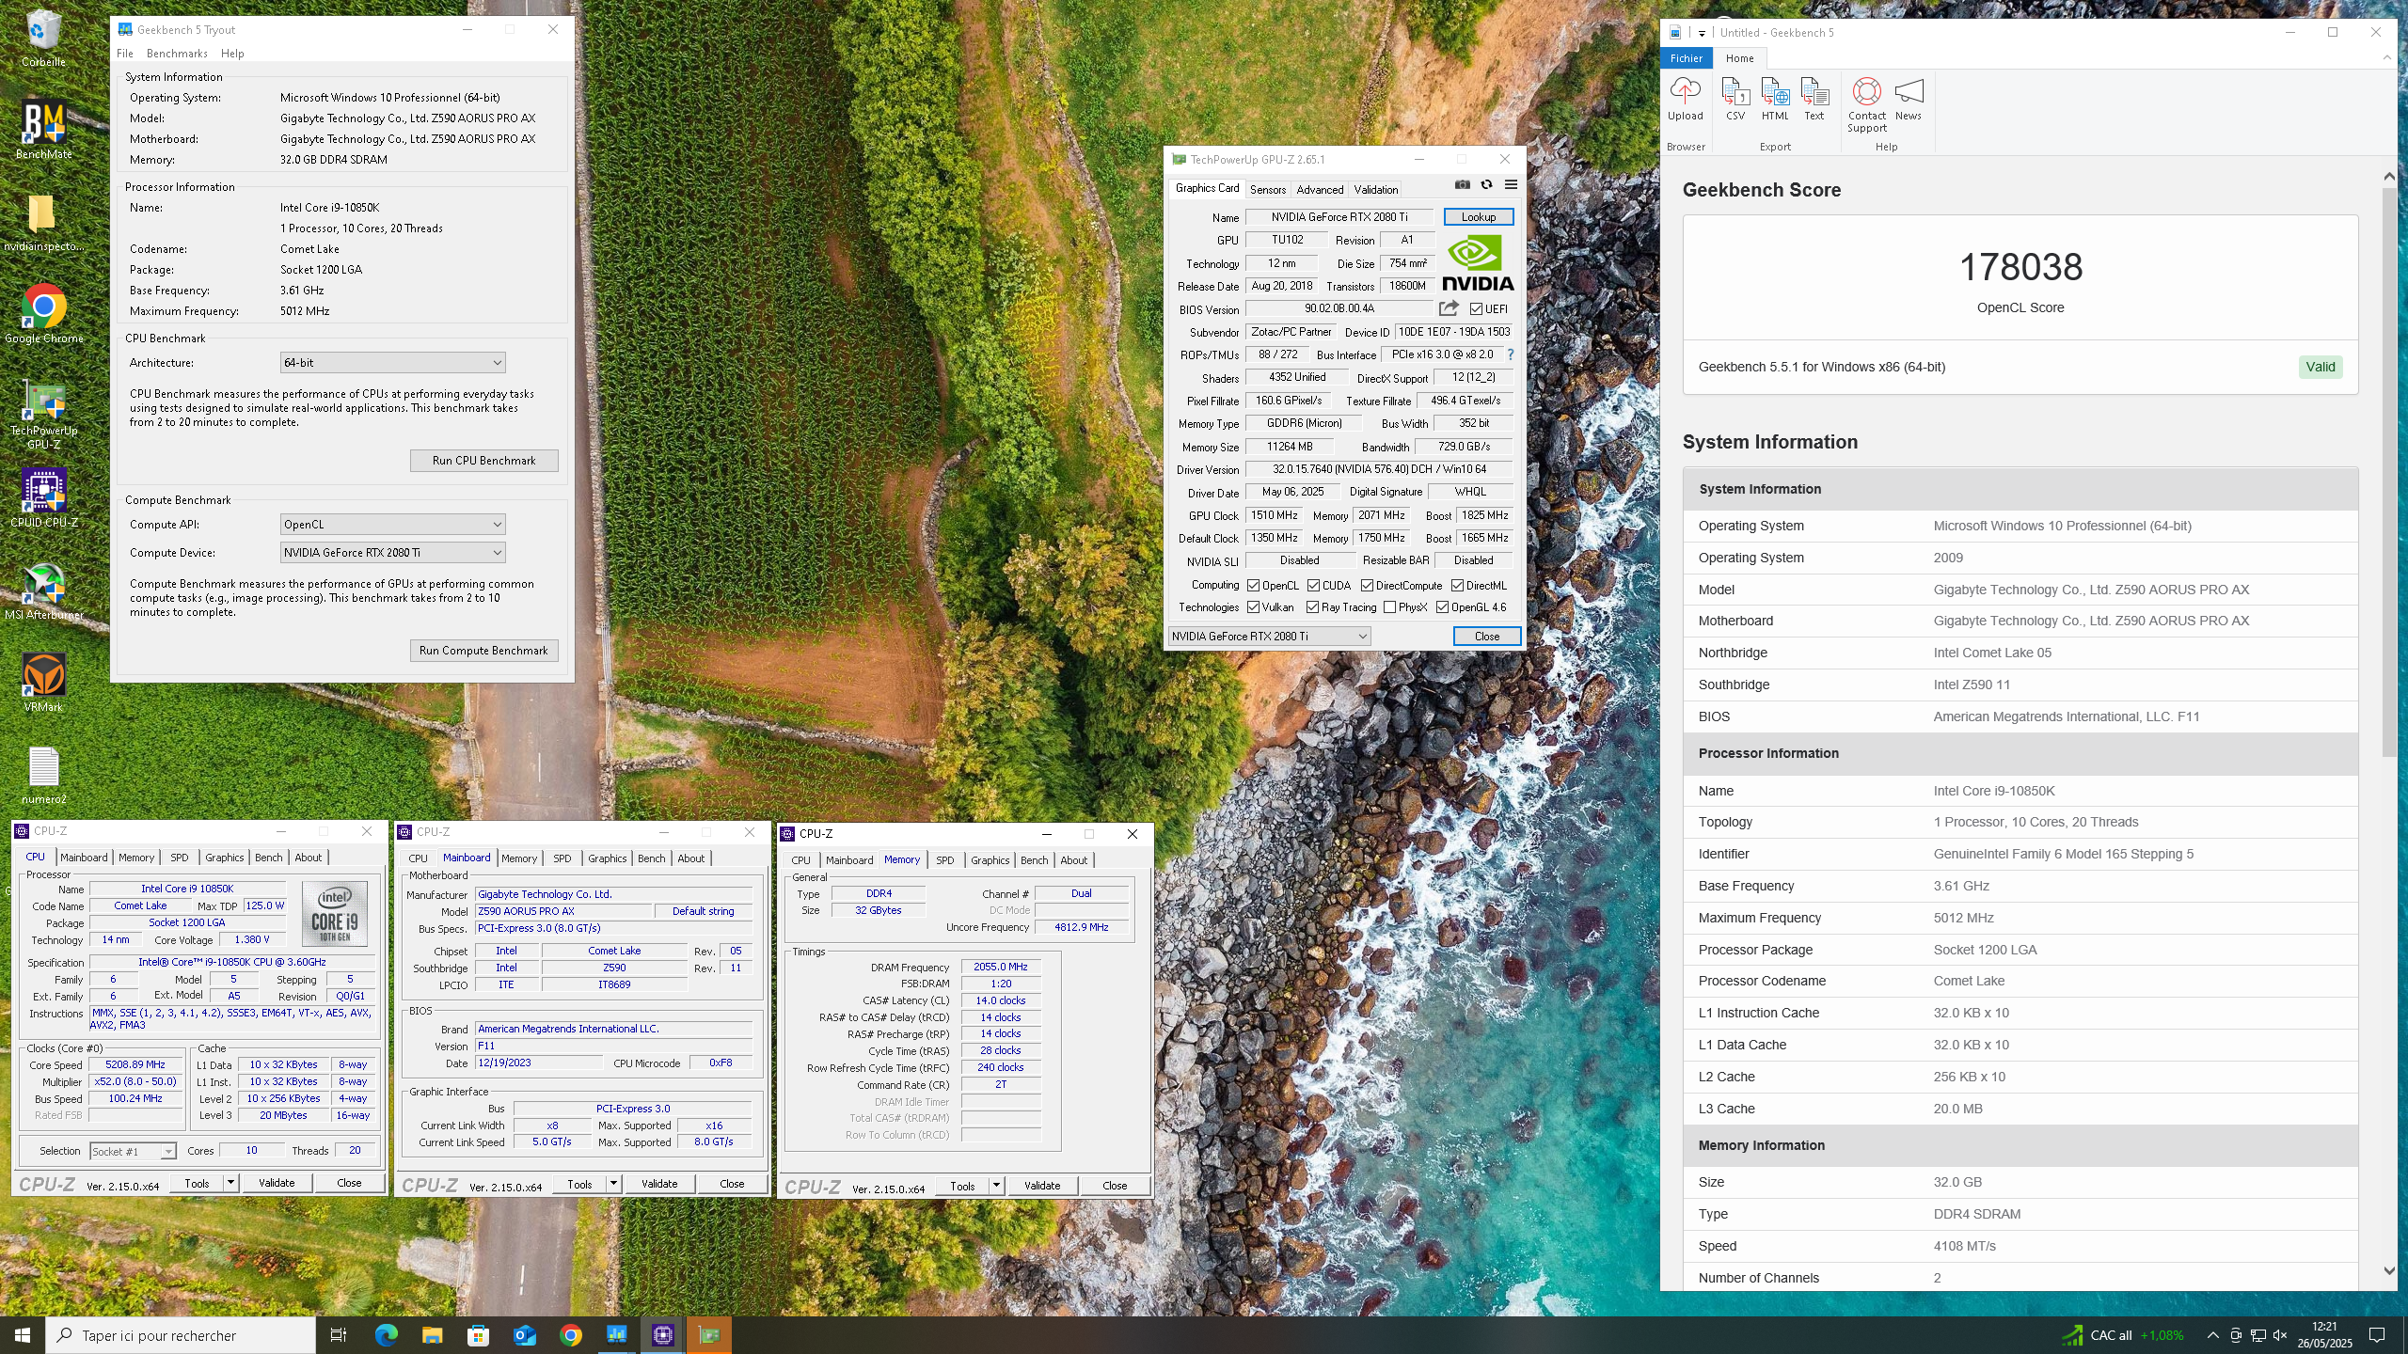Launch Google Chrome desktop shortcut
This screenshot has width=2408, height=1354.
(43, 314)
